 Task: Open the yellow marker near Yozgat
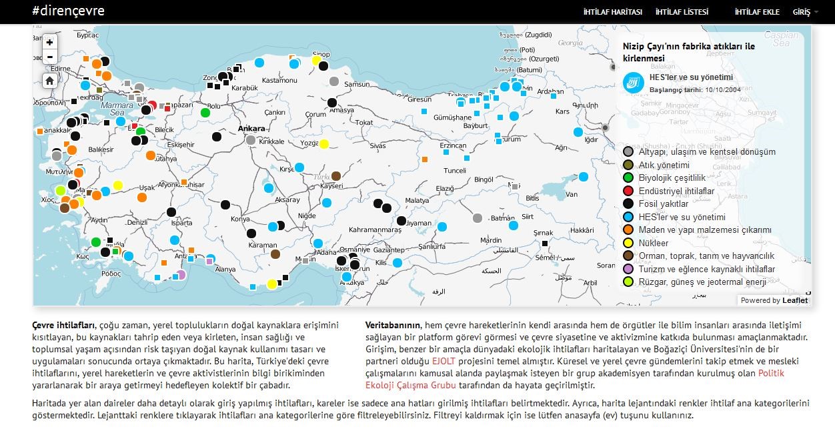[x=324, y=143]
